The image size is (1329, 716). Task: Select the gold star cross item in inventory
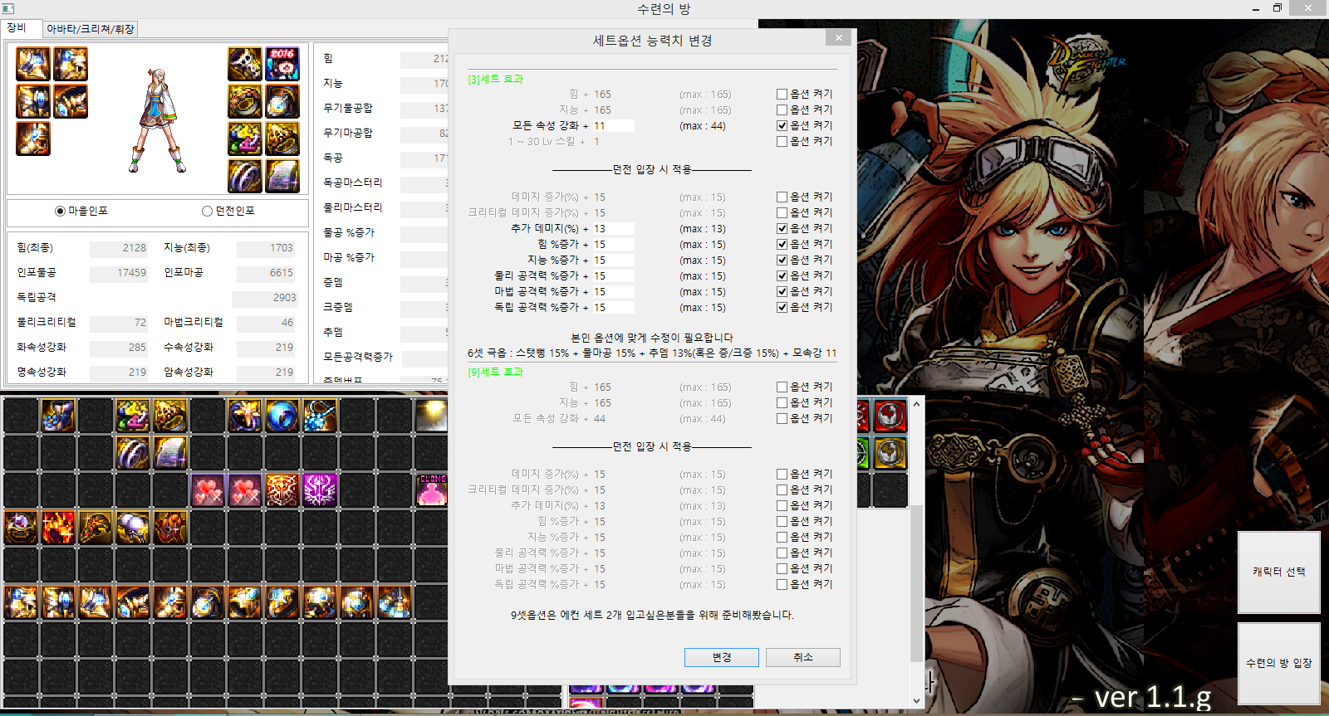point(245,416)
